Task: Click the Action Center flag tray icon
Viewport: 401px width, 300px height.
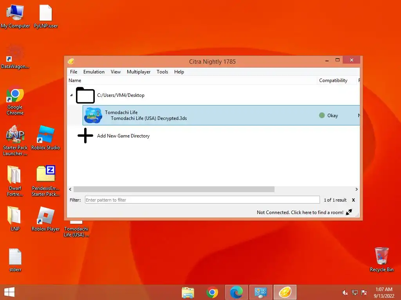Action: point(364,293)
